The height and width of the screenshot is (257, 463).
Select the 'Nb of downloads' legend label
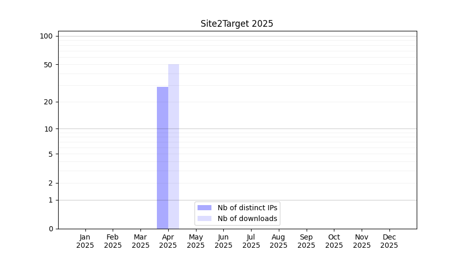pyautogui.click(x=247, y=218)
